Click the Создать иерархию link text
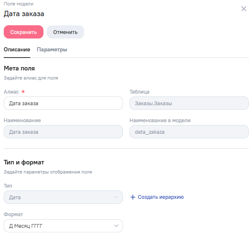Viewport: 250px width, 234px height. pos(161,197)
